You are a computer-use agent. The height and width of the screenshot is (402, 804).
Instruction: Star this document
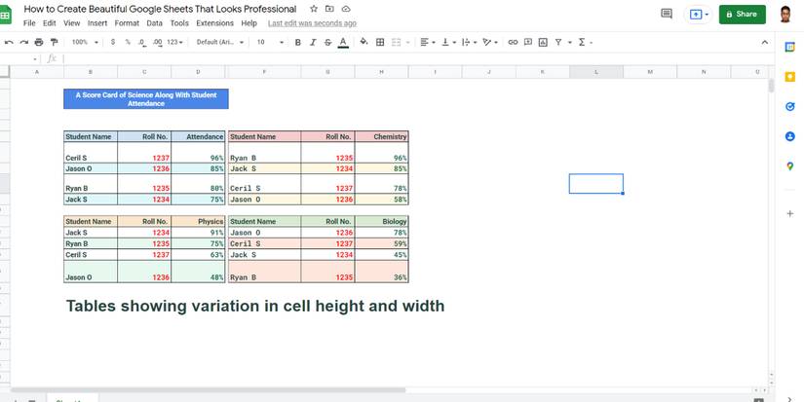(x=314, y=9)
